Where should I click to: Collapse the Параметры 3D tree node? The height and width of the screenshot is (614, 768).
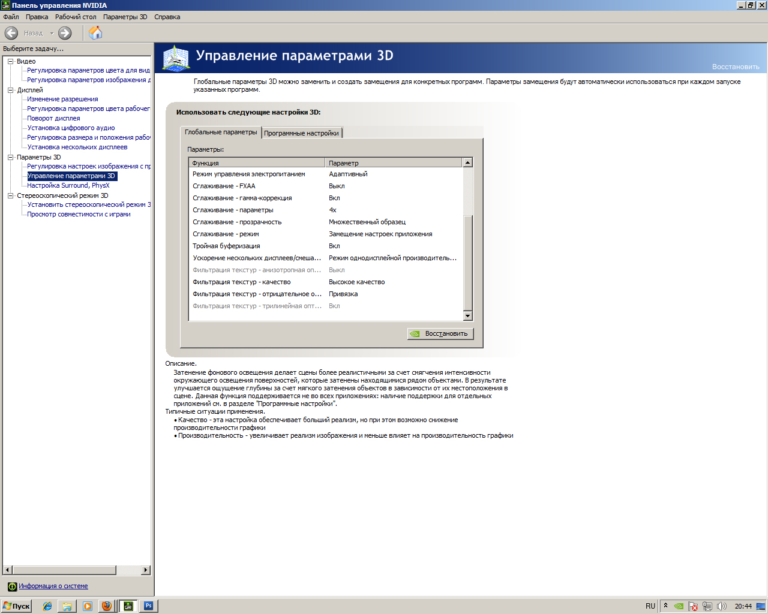tap(10, 157)
